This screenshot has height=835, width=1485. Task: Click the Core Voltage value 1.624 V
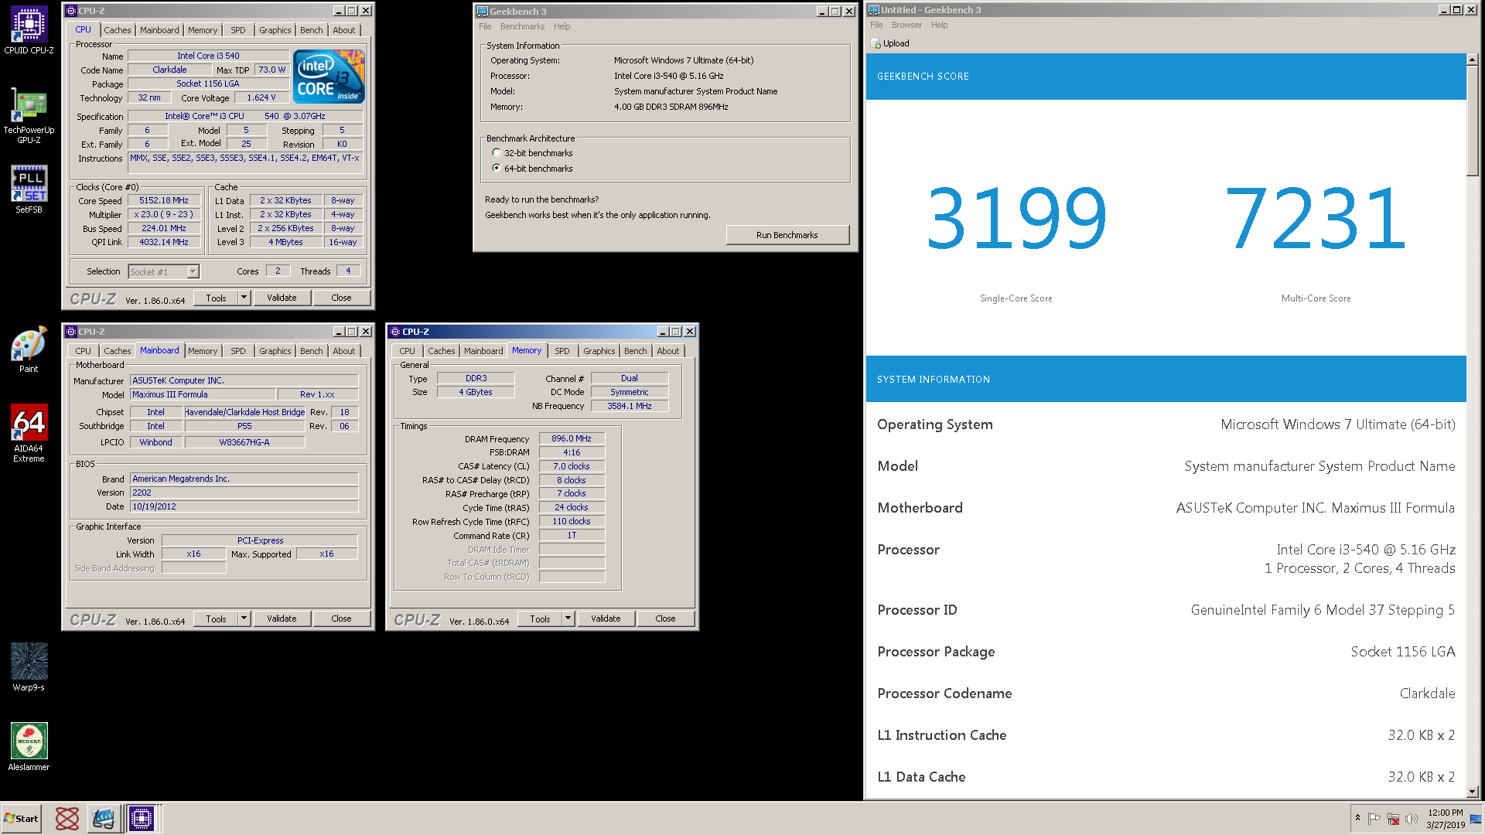point(261,97)
